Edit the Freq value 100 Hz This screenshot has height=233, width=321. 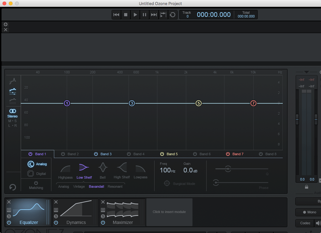pos(167,170)
